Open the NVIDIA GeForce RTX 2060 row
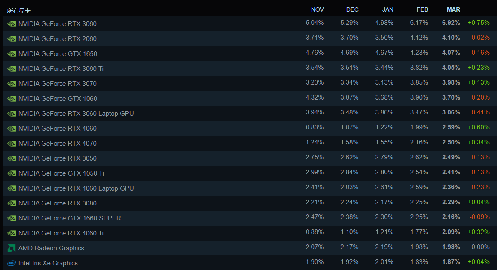Screen dimensions: 497x270 57,39
